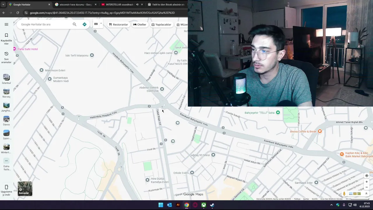Filter by Müzeler chip
Screen dimensions: 373x210
182,24
